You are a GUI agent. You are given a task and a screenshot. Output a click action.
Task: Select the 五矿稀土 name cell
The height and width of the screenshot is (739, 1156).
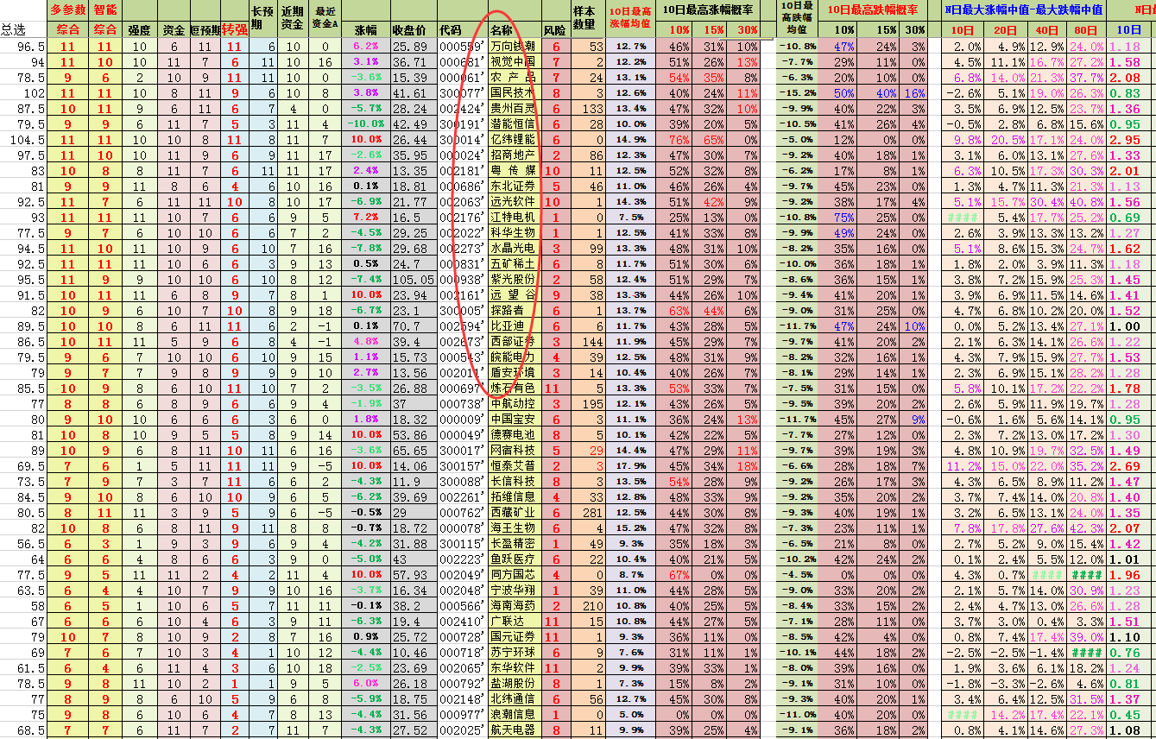pyautogui.click(x=515, y=263)
